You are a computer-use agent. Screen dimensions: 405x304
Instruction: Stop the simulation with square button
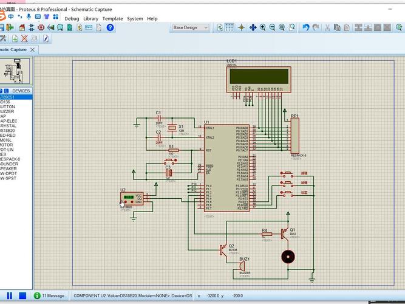point(22,295)
